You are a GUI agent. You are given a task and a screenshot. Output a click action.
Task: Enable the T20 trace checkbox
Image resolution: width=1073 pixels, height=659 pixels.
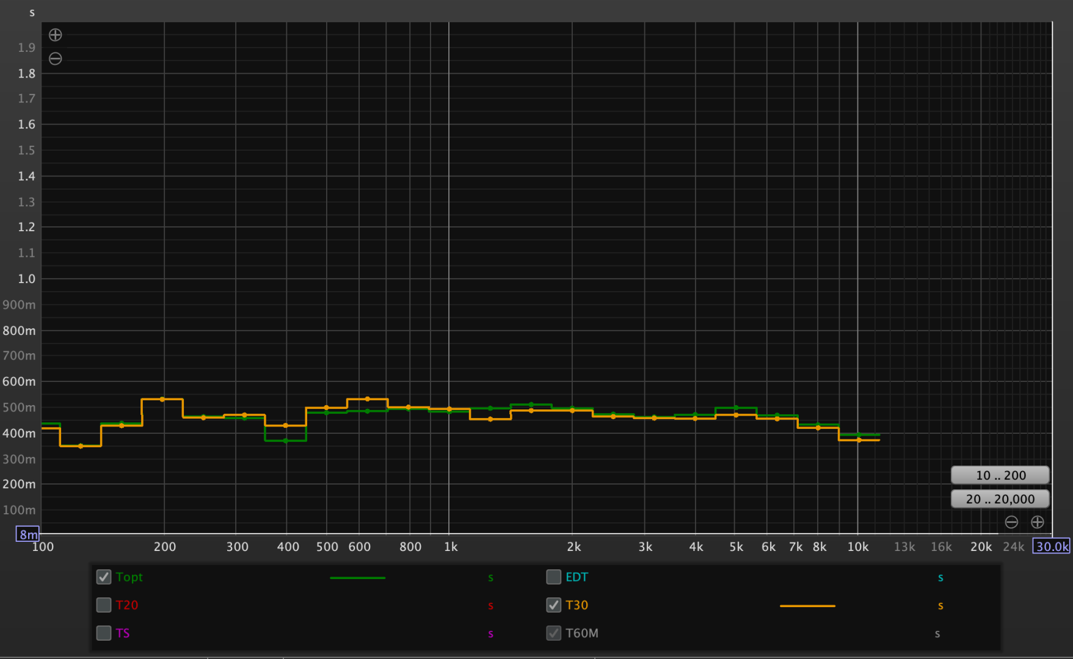click(104, 605)
